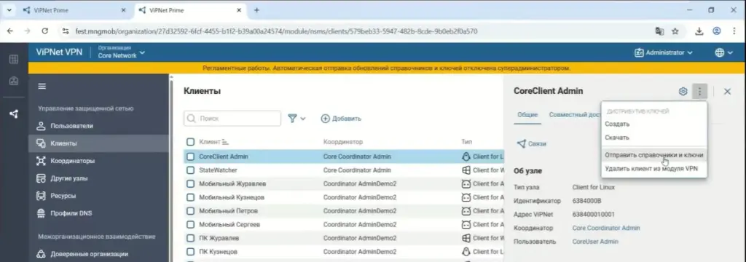
Task: Check the Мобильный Петров row checkbox
Action: 190,210
